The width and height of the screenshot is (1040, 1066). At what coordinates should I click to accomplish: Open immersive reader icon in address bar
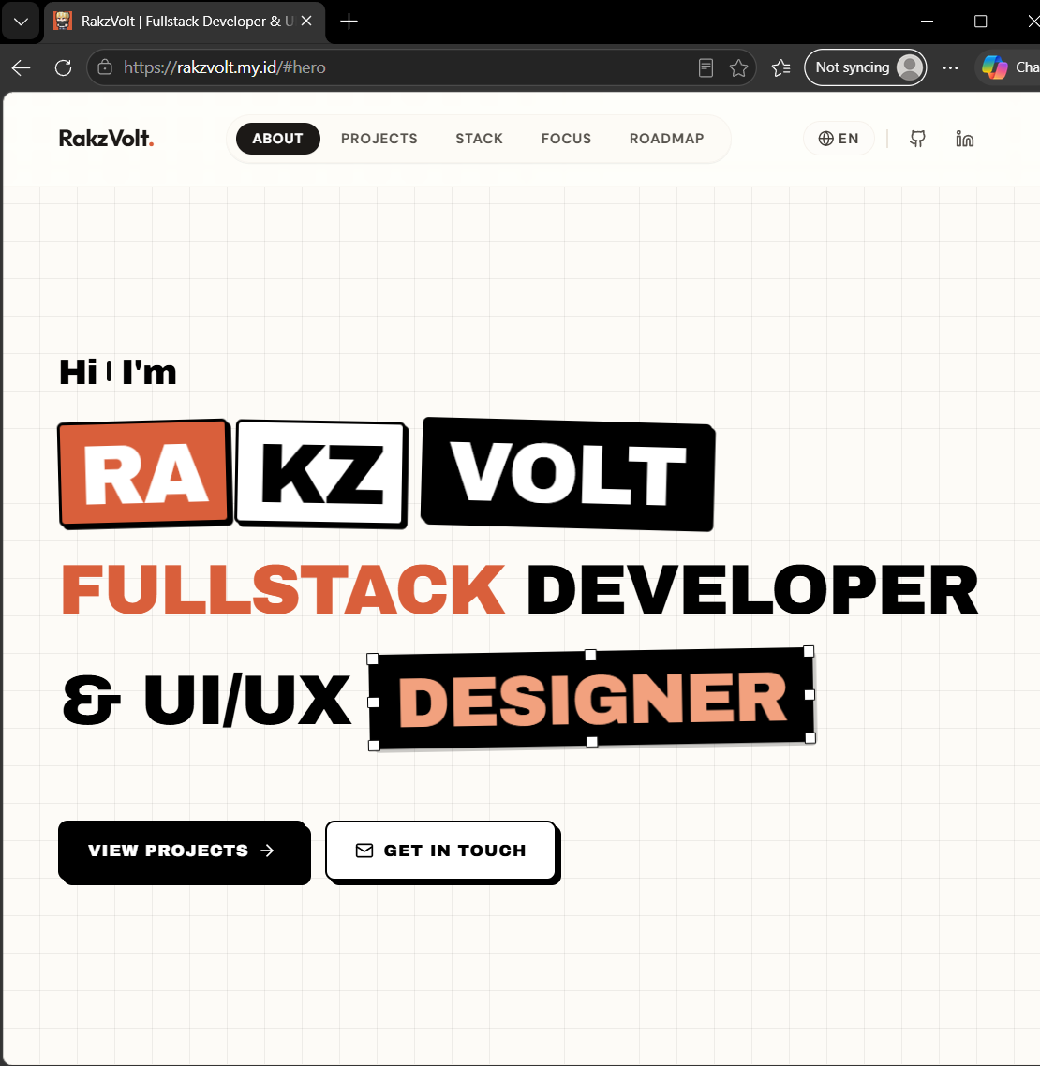tap(706, 67)
